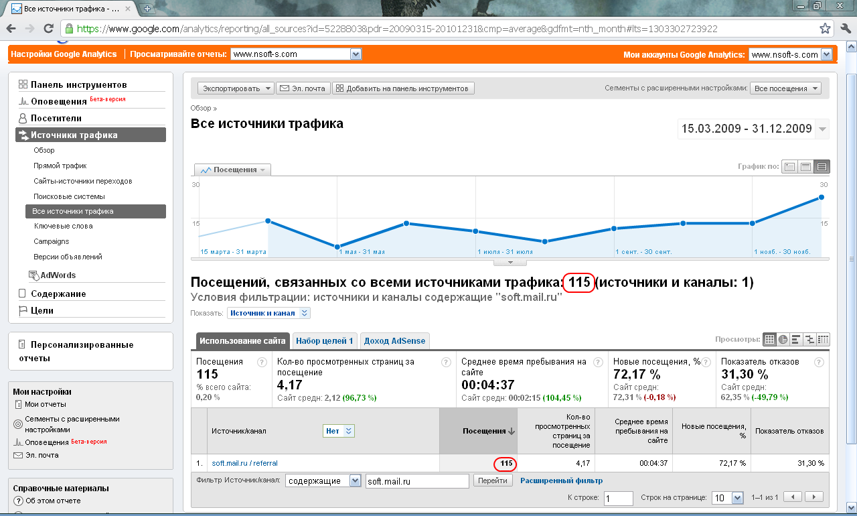Select graph by month view icon
The width and height of the screenshot is (857, 516).
[x=822, y=166]
